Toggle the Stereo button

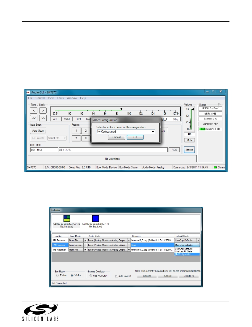(x=189, y=150)
